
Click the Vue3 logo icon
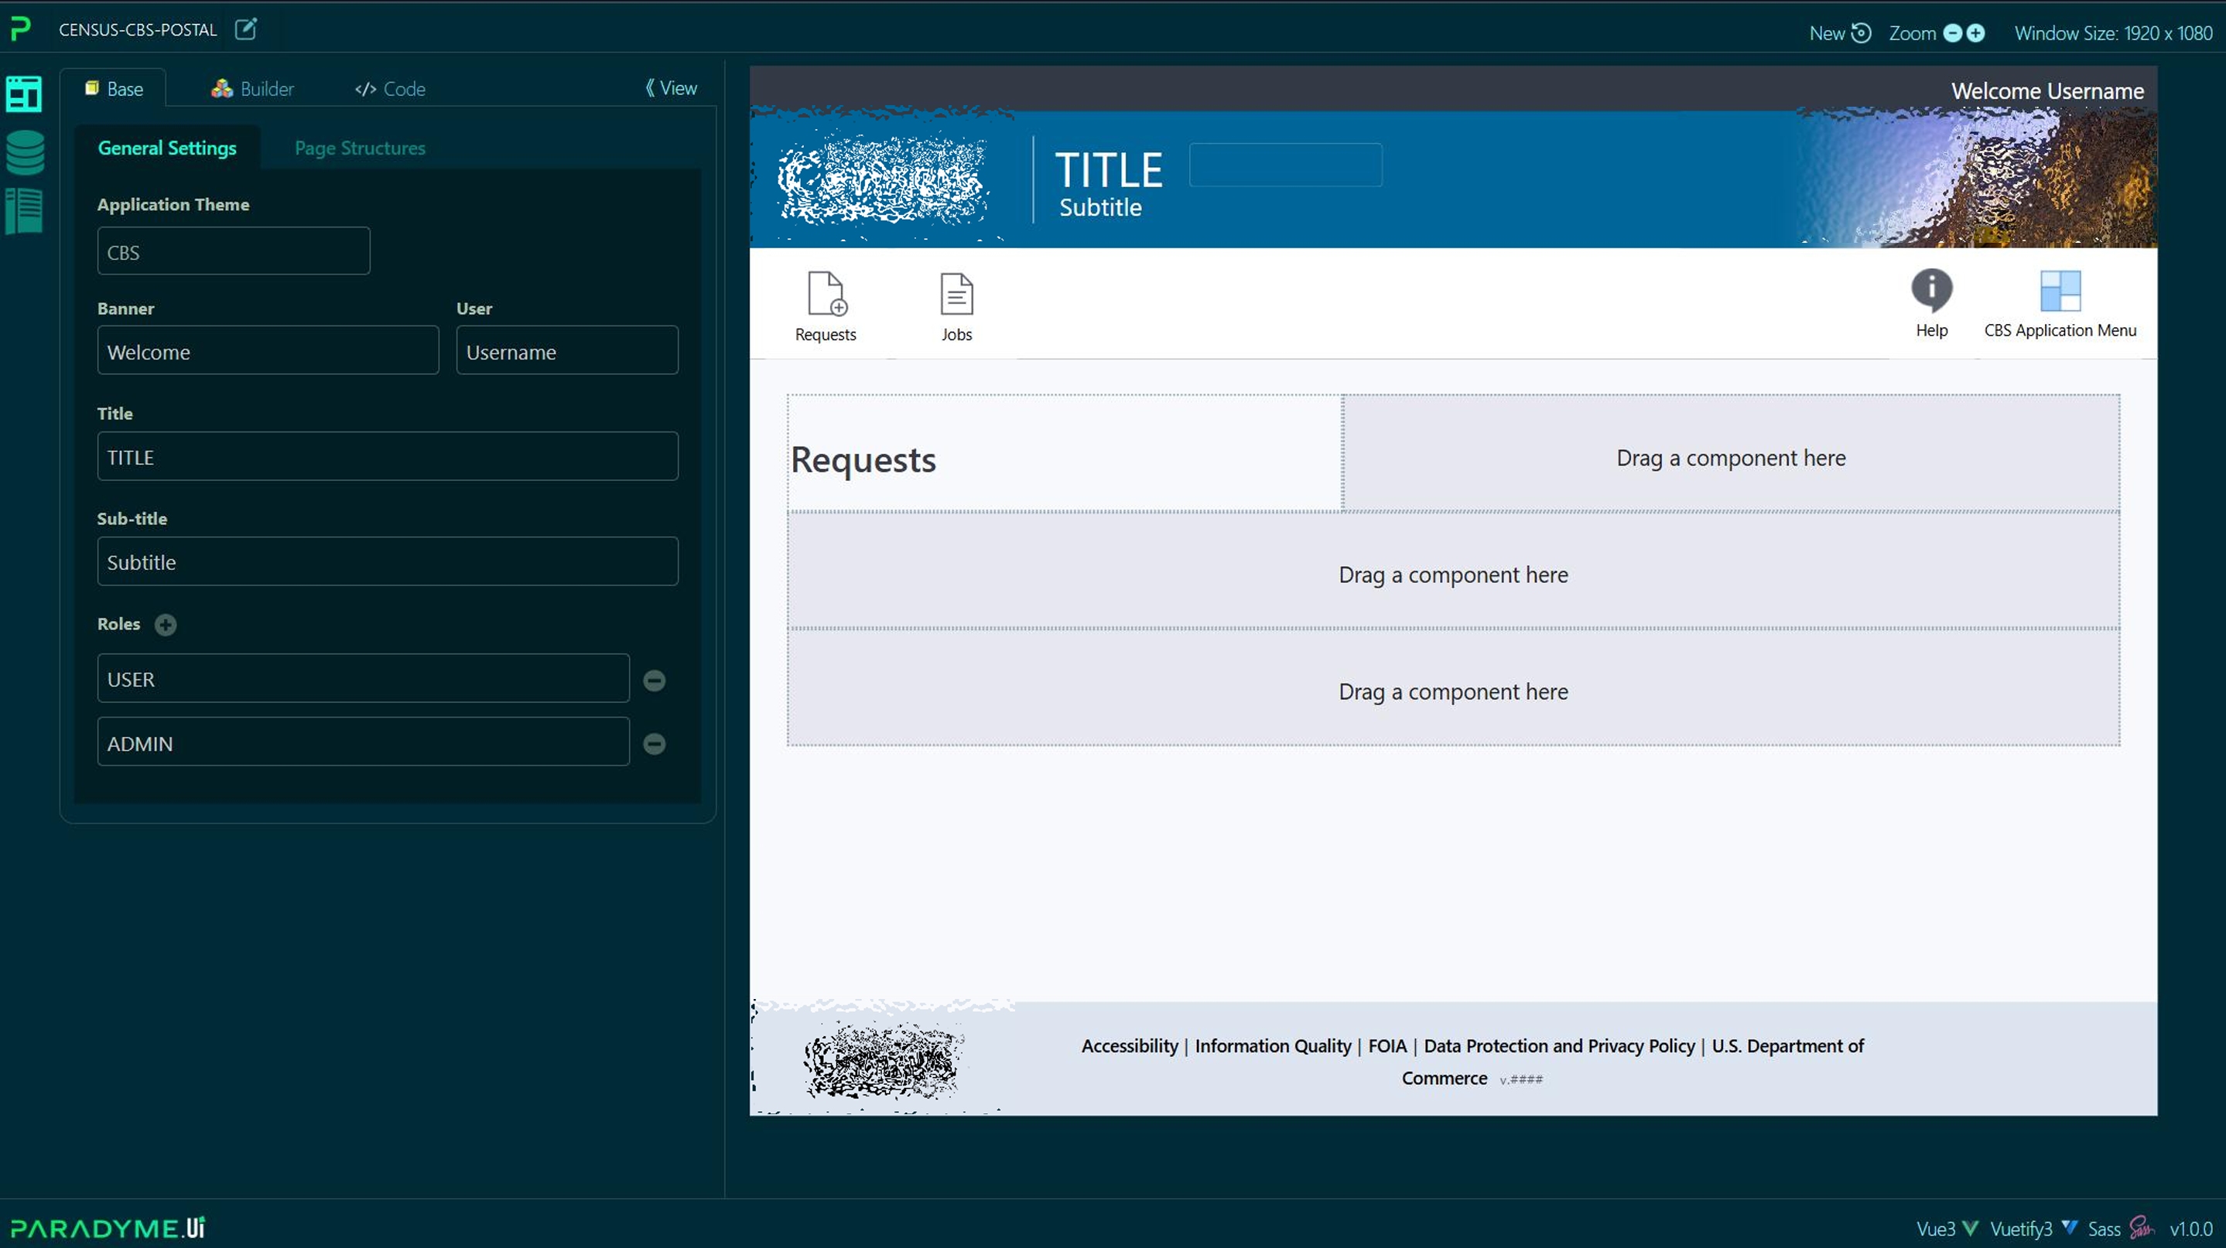1970,1227
